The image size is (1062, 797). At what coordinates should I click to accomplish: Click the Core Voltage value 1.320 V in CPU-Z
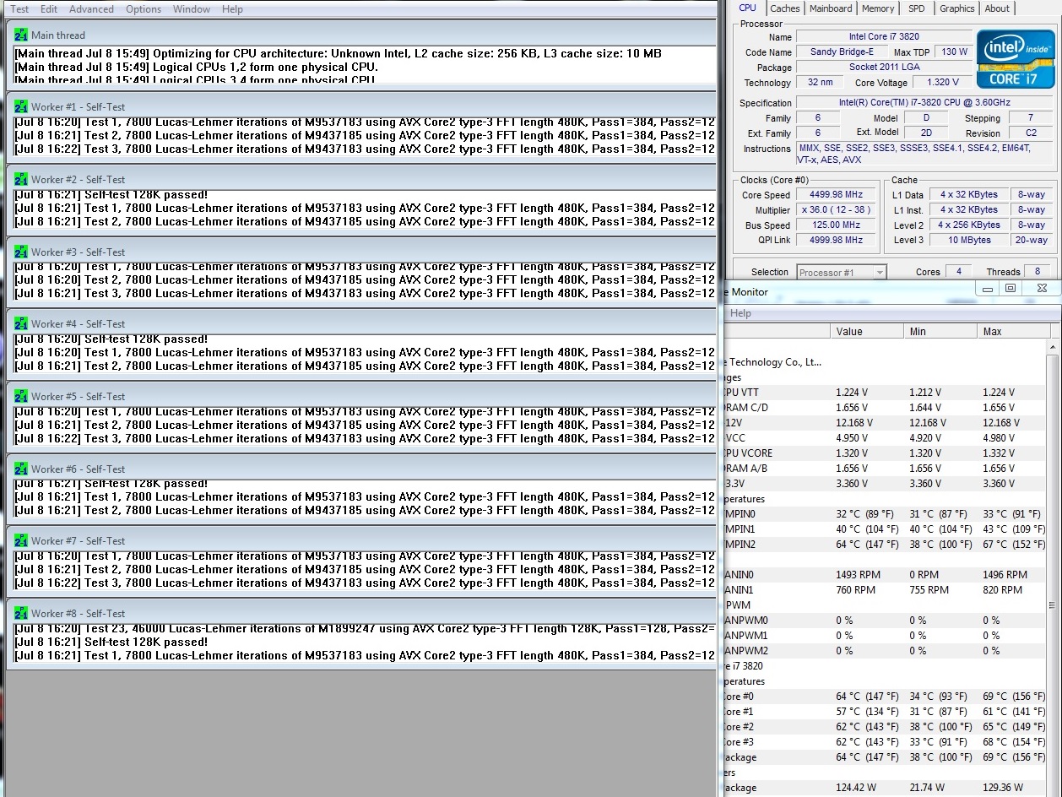(943, 83)
